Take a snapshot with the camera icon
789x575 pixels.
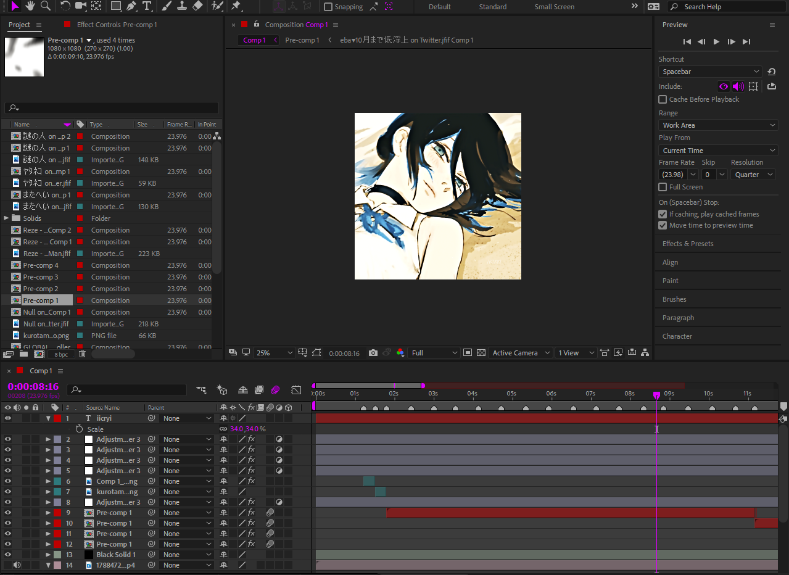[x=373, y=353]
